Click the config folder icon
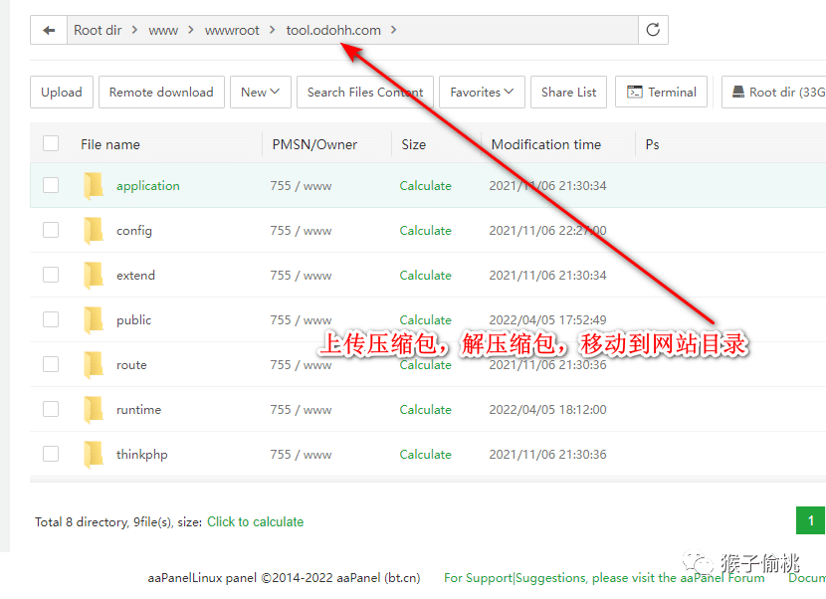826x599 pixels. click(94, 231)
